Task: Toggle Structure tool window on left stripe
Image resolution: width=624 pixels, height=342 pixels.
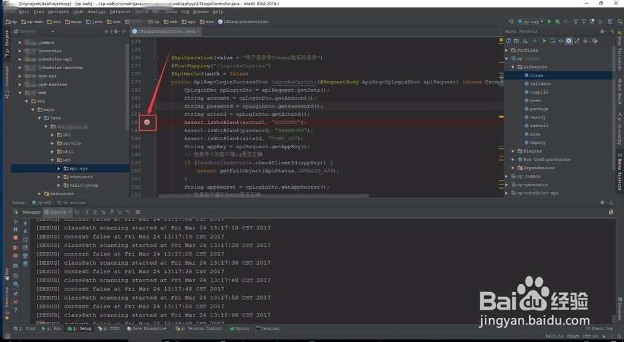Action: click(7, 82)
